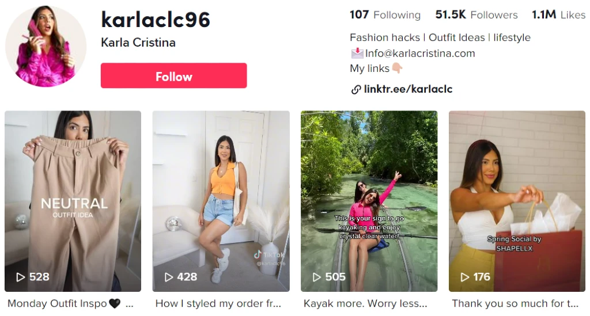Open the linktr.ee/karlaclc link
Viewport: 590px width, 316px height.
(x=408, y=89)
